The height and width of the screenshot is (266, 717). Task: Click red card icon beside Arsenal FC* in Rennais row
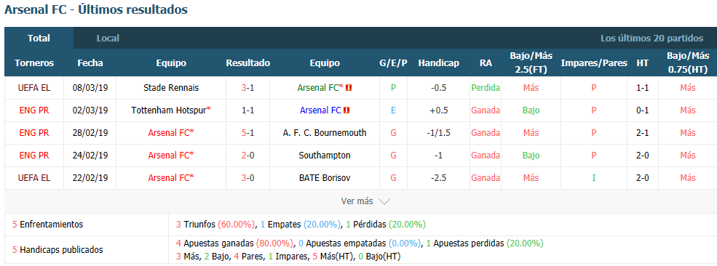point(349,88)
